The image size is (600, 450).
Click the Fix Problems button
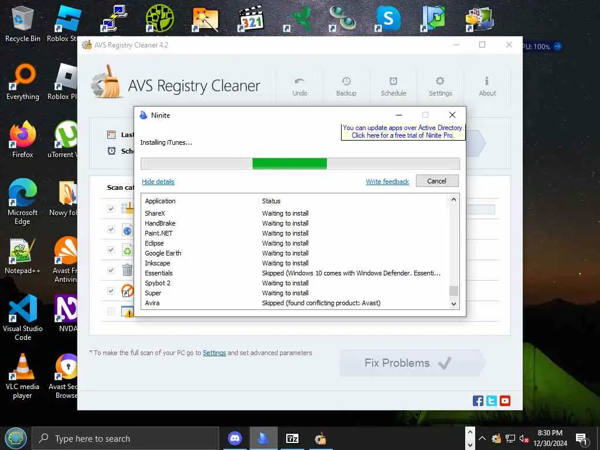point(412,363)
